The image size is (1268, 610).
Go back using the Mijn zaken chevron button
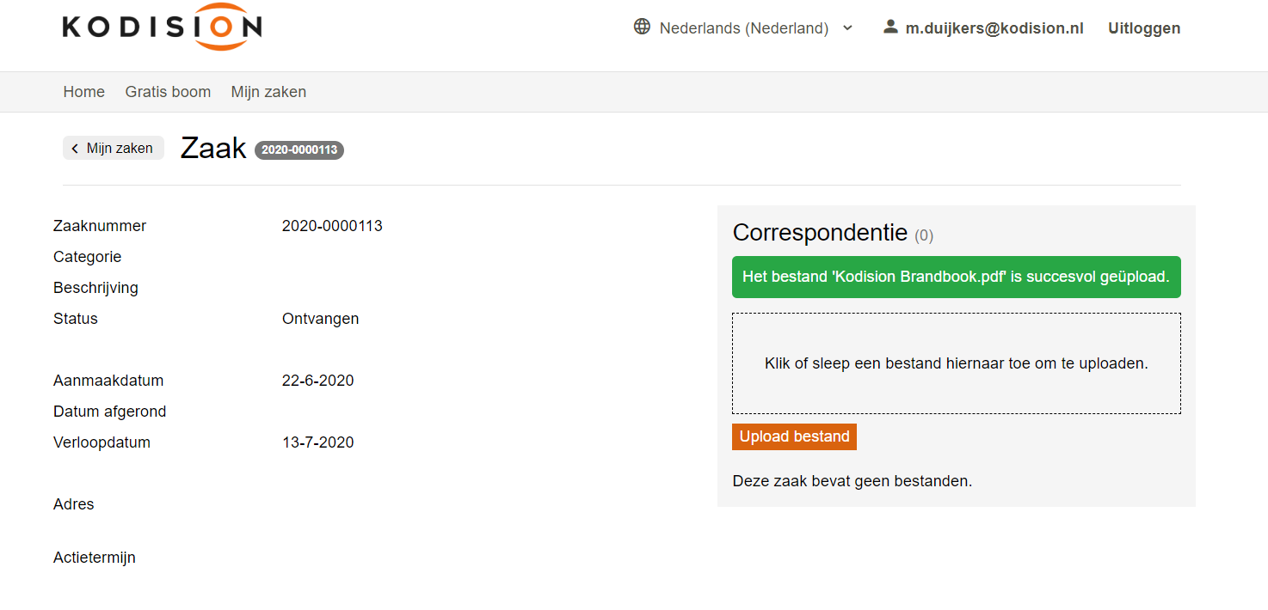pos(113,148)
